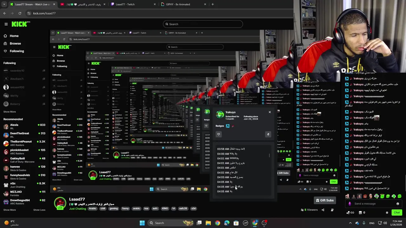Click the mute icon in 1rakuyo user card

268,134
